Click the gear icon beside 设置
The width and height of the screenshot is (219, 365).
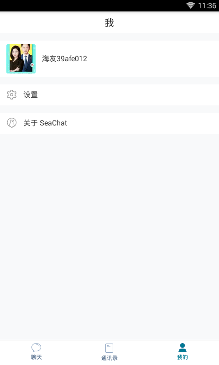coord(12,95)
